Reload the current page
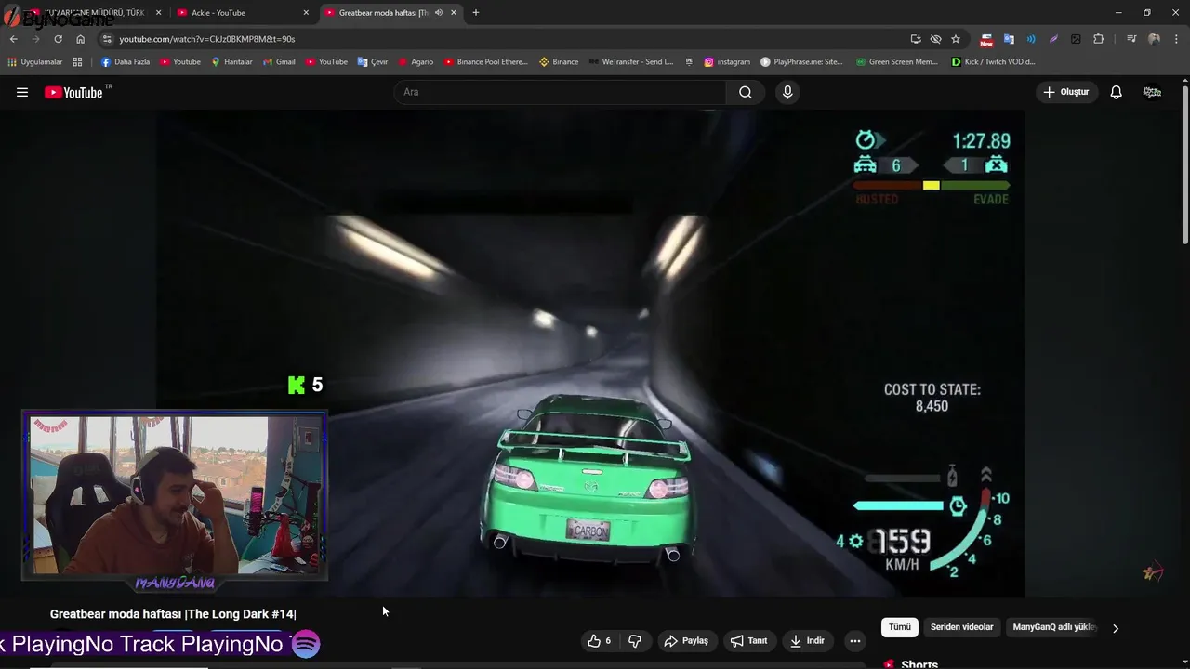The image size is (1190, 669). [58, 39]
